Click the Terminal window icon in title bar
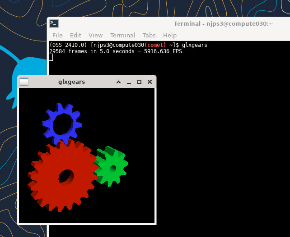The height and width of the screenshot is (237, 290). pyautogui.click(x=54, y=23)
